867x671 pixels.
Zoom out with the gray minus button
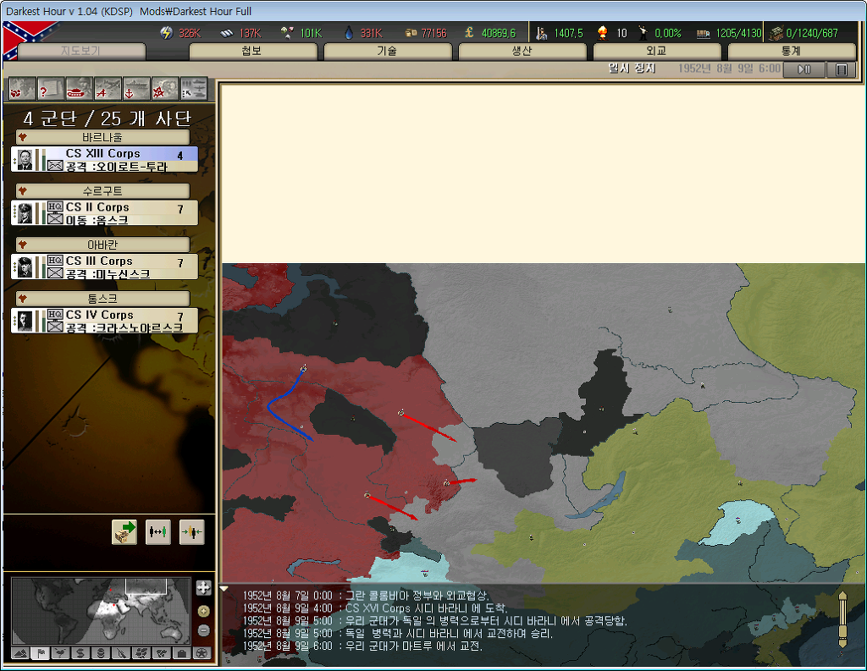(203, 630)
